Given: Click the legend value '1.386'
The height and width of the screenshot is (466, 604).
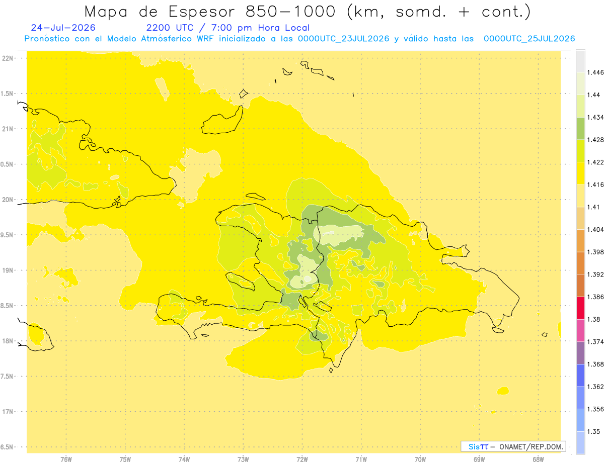Looking at the screenshot, I should [x=595, y=297].
